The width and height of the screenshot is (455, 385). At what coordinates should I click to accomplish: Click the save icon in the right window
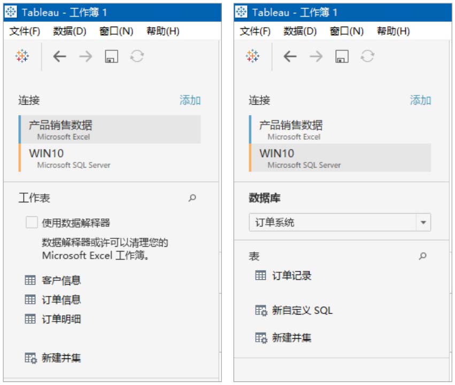(x=342, y=56)
